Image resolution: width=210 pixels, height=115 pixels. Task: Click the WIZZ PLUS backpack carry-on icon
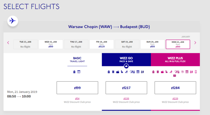tap(153, 72)
